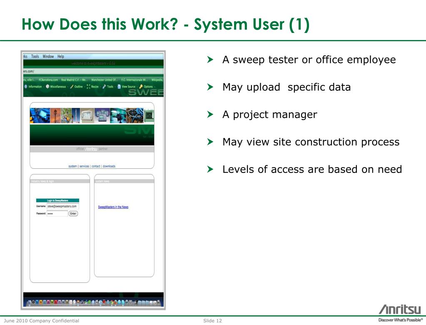
Task: Click the Username field with steve@sweepmasters.com
Action: click(63, 206)
